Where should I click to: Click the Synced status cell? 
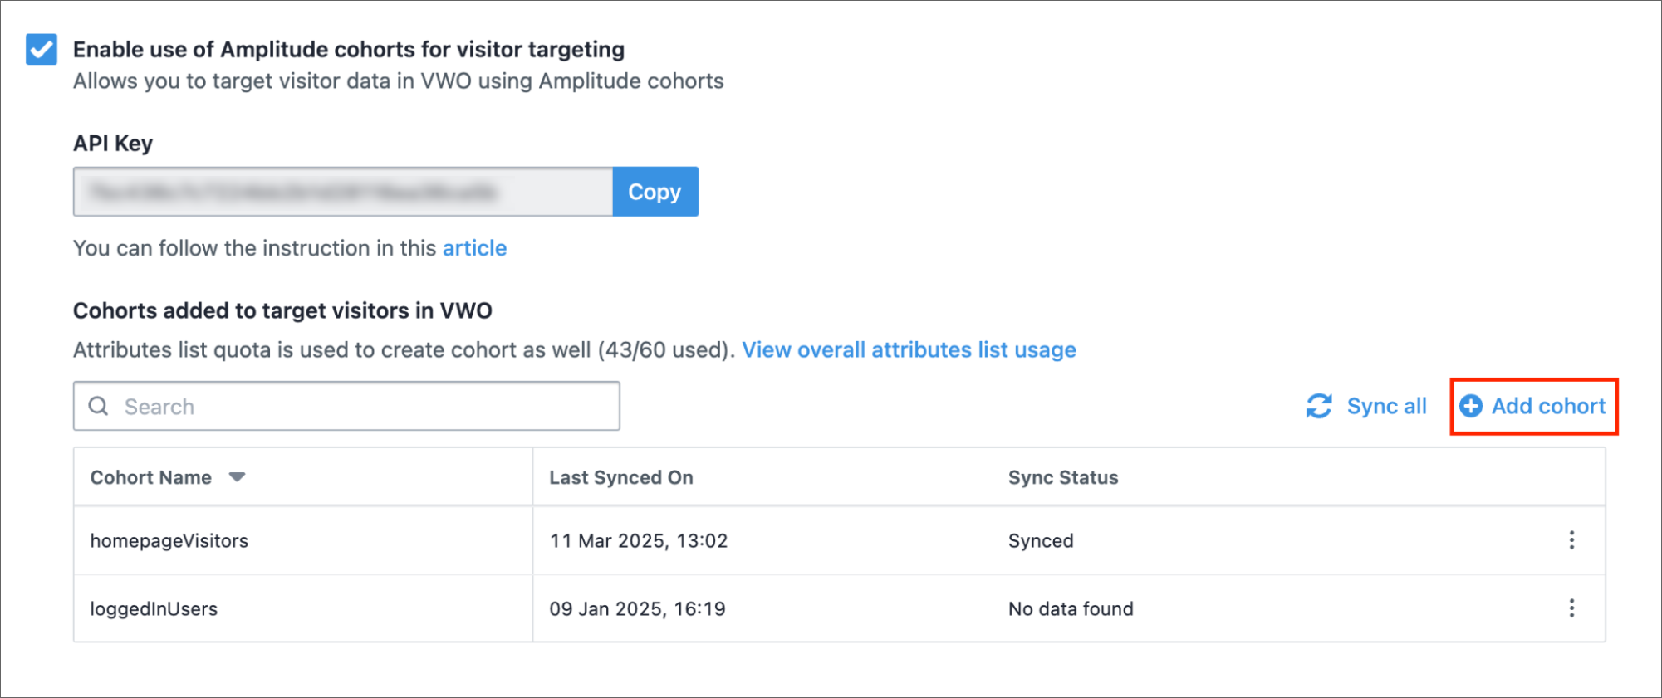(x=1041, y=541)
